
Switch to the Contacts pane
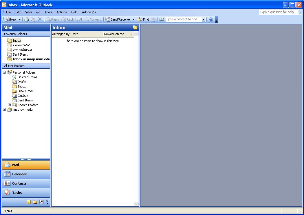[x=26, y=183]
